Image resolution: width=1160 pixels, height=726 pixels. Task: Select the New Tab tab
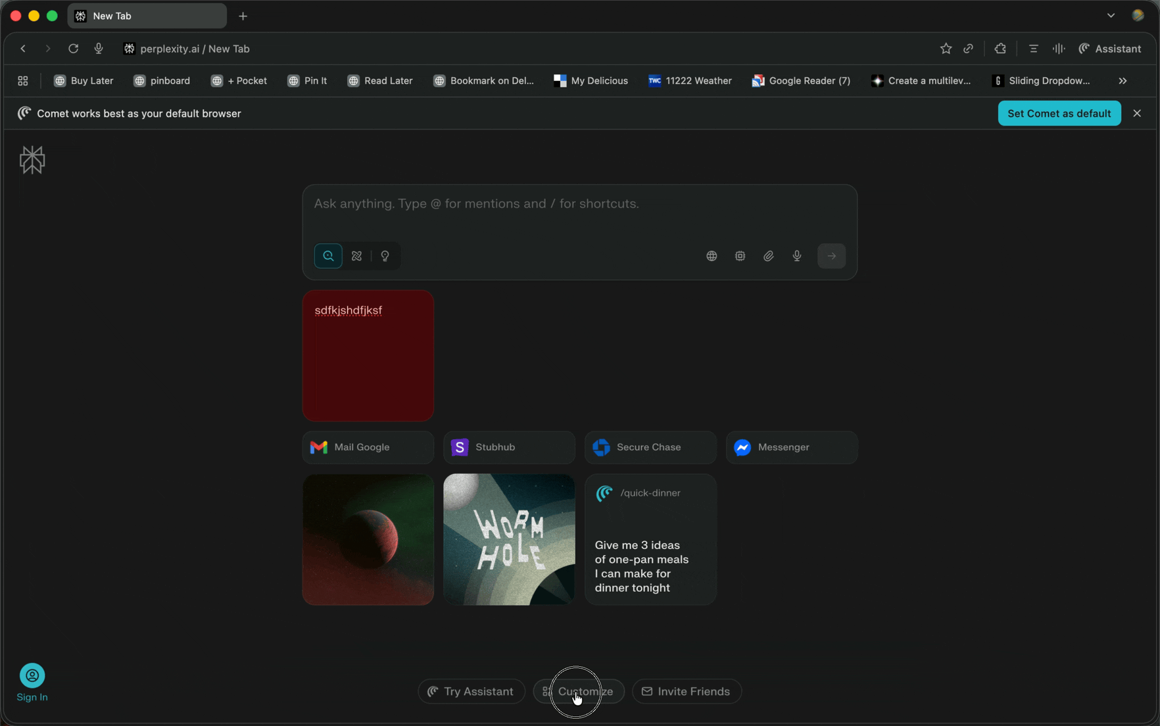[147, 16]
